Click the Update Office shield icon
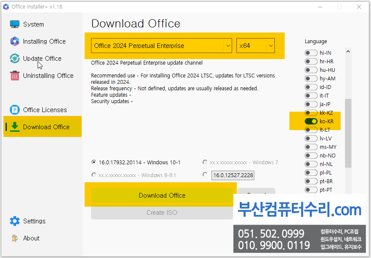The height and width of the screenshot is (258, 371). (15, 58)
